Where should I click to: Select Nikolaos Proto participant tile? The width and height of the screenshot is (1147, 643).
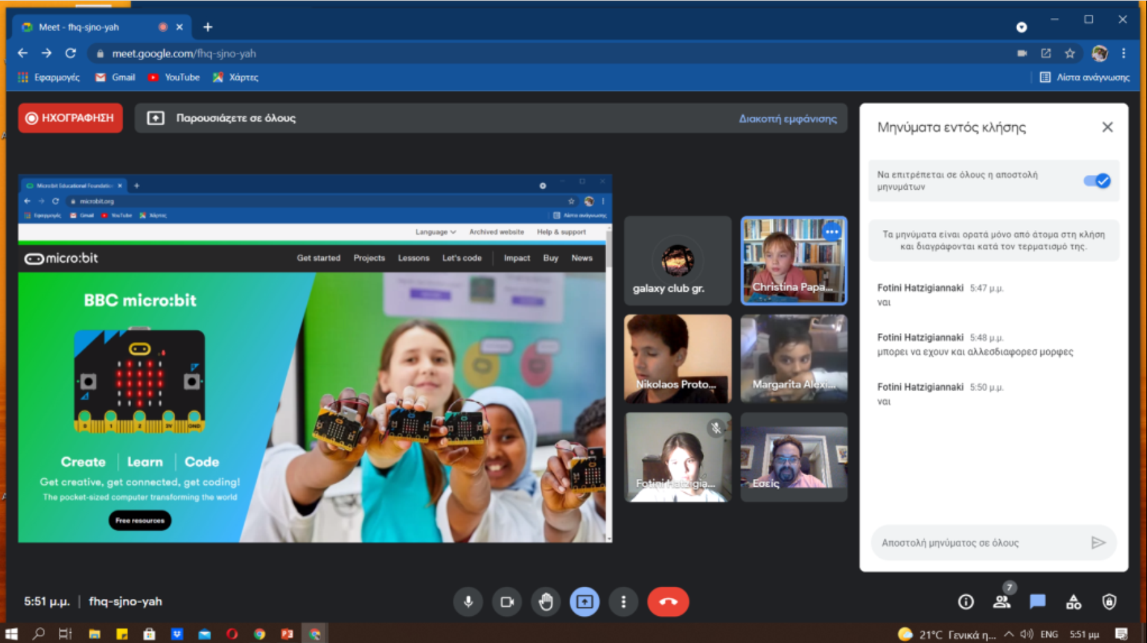point(678,359)
